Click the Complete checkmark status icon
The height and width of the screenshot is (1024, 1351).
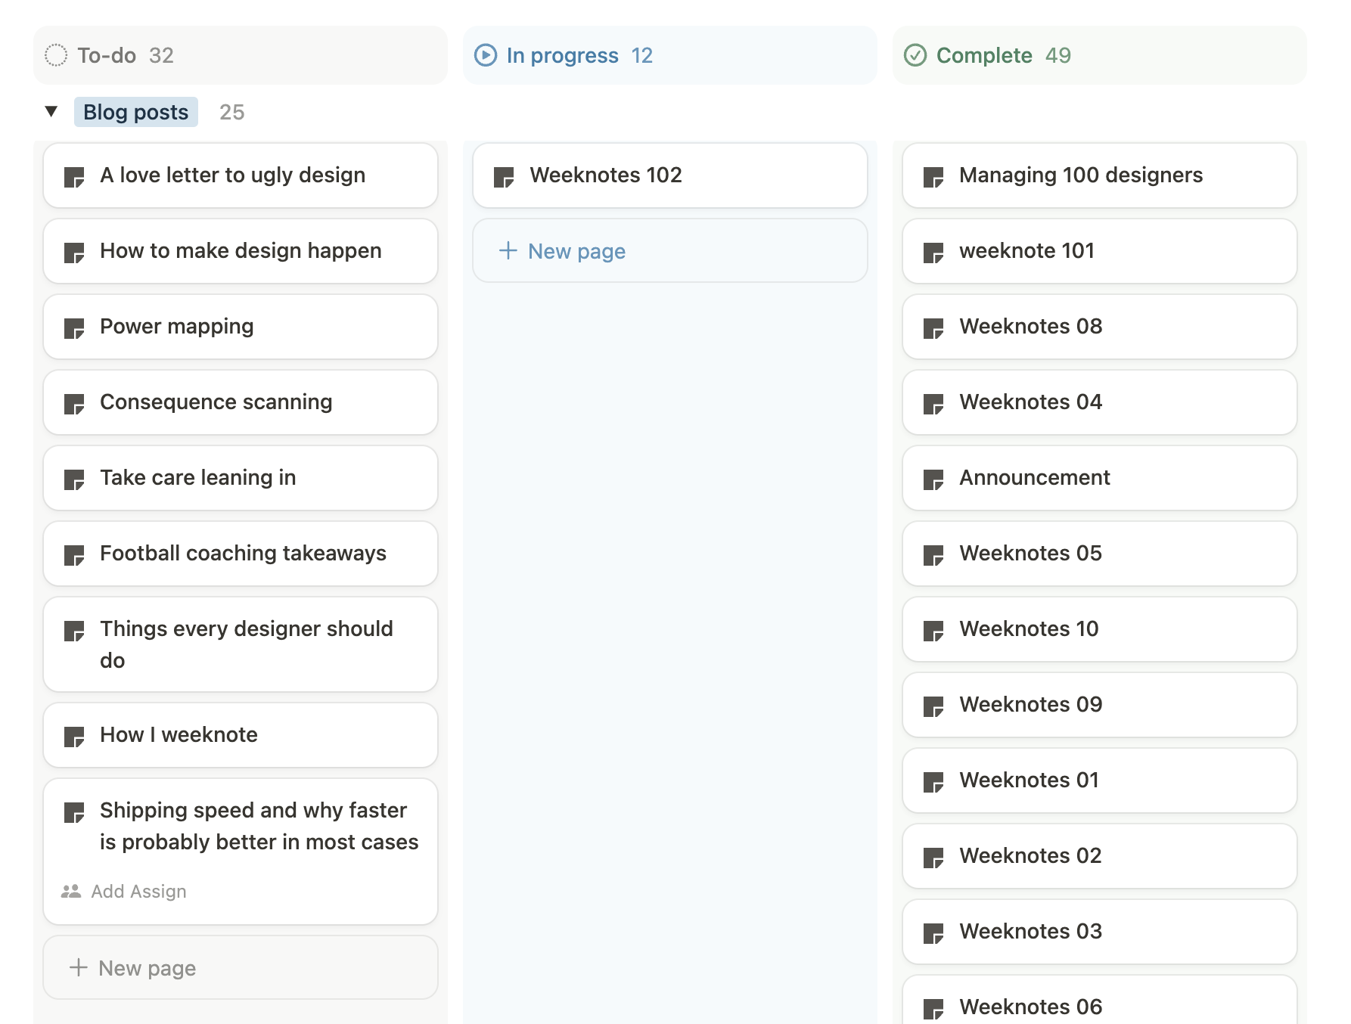915,55
